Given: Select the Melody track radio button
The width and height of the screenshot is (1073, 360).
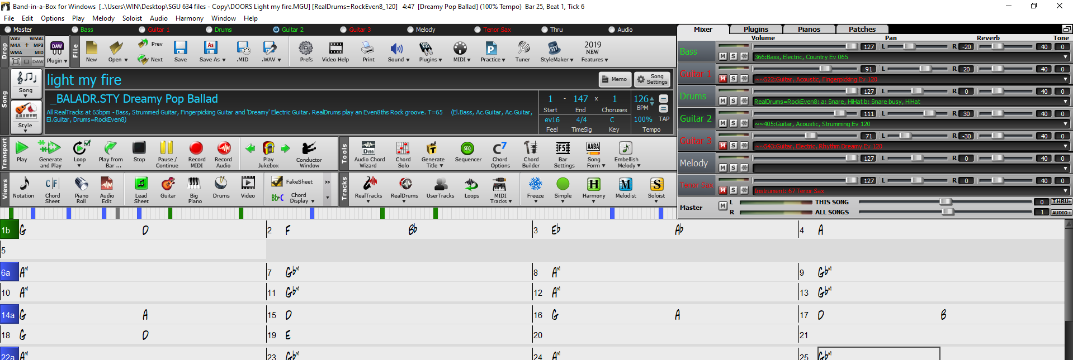Looking at the screenshot, I should point(410,30).
